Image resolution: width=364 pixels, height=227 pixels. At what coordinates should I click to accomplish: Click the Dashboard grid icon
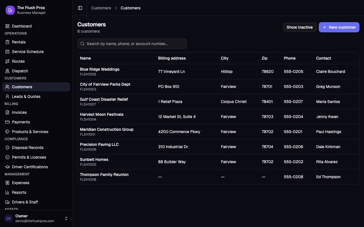coord(7,26)
